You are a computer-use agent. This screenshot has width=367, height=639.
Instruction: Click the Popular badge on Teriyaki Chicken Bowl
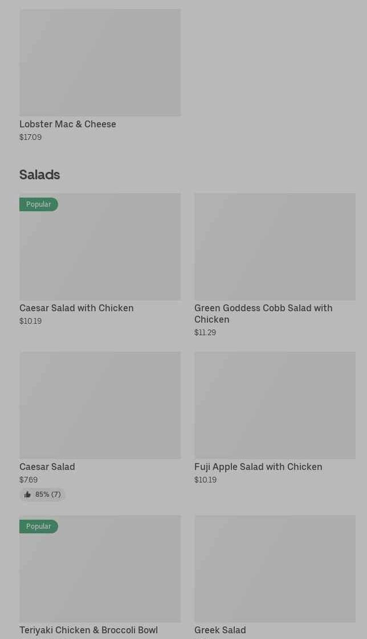pos(38,526)
